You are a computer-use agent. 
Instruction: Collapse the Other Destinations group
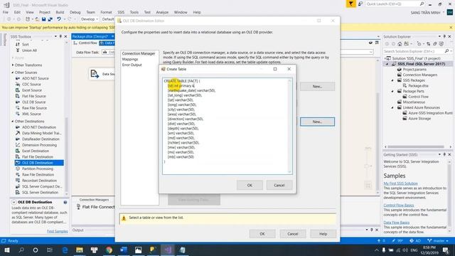13,121
